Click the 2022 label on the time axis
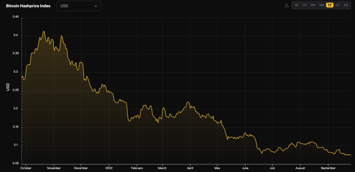 click(x=109, y=168)
